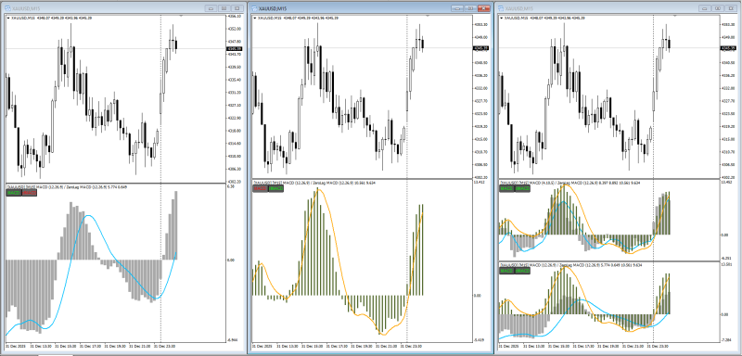The image size is (742, 356).
Task: Click '31 Dec 17:30' on left chart time axis
Action: (x=89, y=346)
